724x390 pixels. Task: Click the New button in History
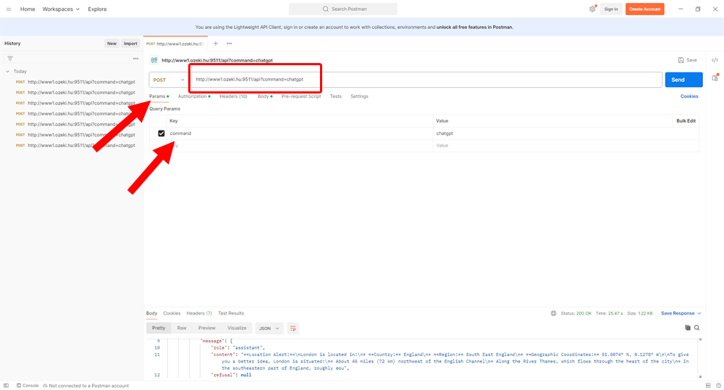pyautogui.click(x=111, y=43)
